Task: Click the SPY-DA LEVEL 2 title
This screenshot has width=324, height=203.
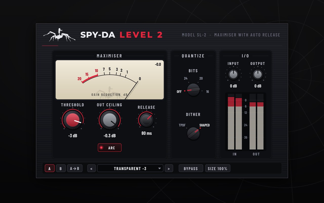Action: pyautogui.click(x=121, y=35)
